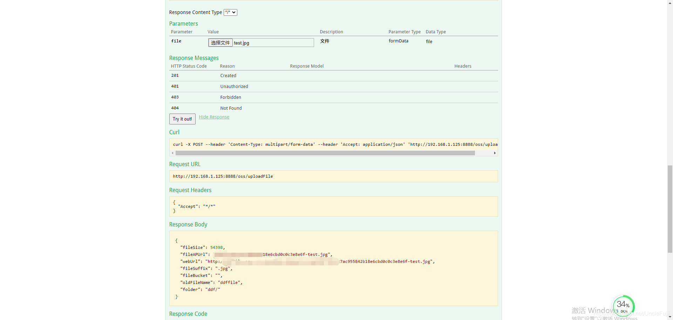Open the Response Content Type dropdown

click(x=230, y=12)
